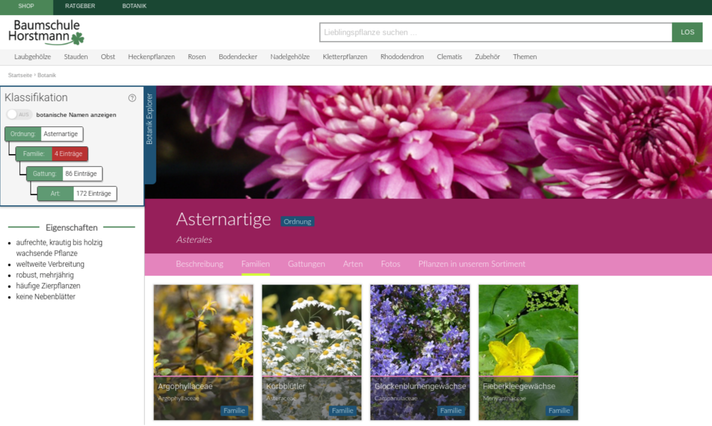Expand the Gattung 86 Einträge node
Viewport: 712px width, 426px height.
[64, 174]
